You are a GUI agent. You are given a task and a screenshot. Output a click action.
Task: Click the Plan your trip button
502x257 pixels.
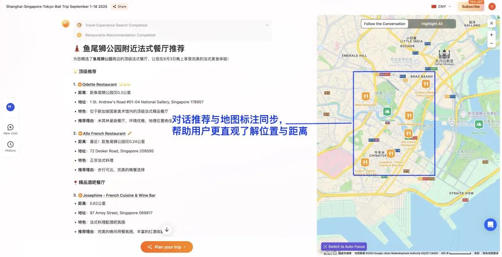(167, 247)
